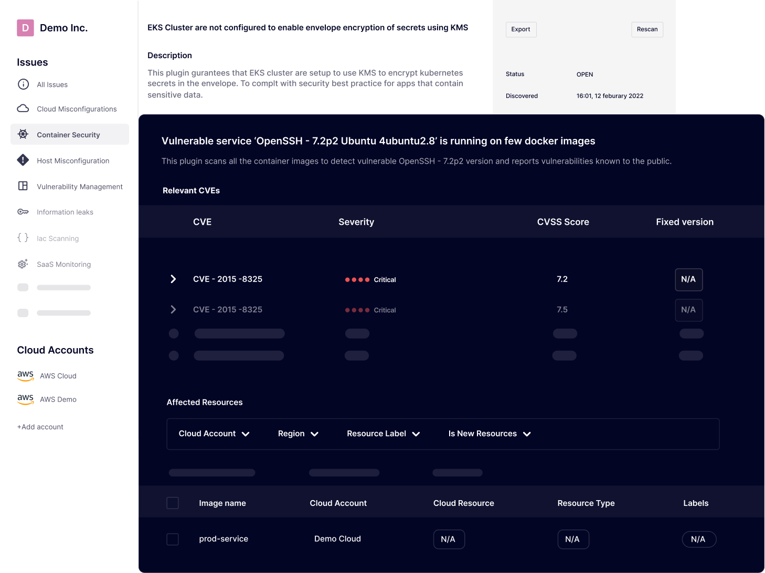Select the prod-service row checkbox
765x573 pixels.
[173, 539]
